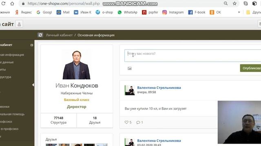Click the Директор status label
The height and width of the screenshot is (146, 261).
pyautogui.click(x=77, y=107)
